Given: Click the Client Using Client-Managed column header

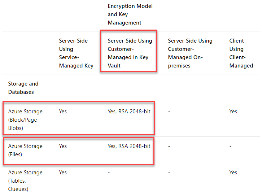Looking at the screenshot, I should click(x=241, y=53).
